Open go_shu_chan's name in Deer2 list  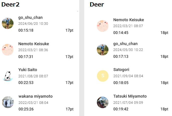(x=30, y=18)
